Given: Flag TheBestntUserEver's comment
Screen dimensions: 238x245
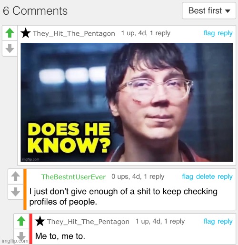Looking at the screenshot, I should [x=188, y=176].
